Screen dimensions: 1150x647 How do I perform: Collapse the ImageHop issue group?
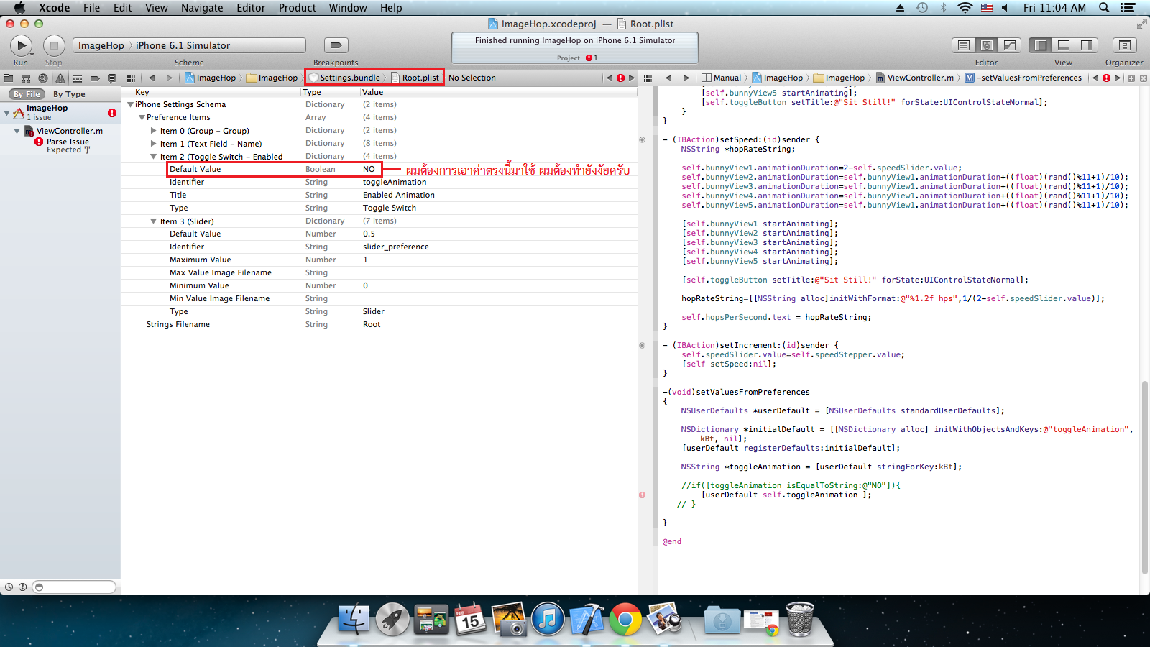point(6,112)
